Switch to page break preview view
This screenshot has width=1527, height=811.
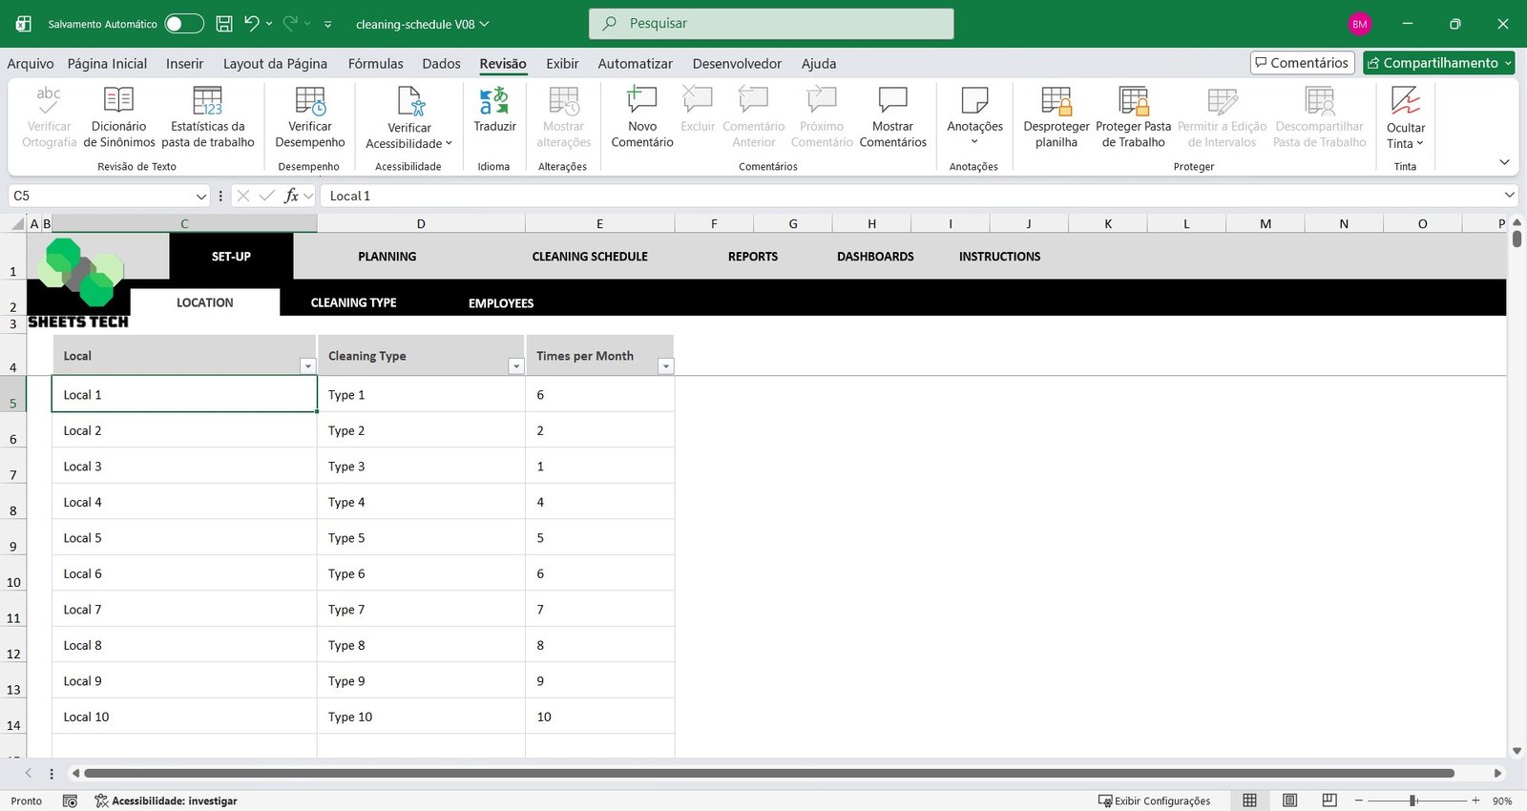pos(1329,801)
